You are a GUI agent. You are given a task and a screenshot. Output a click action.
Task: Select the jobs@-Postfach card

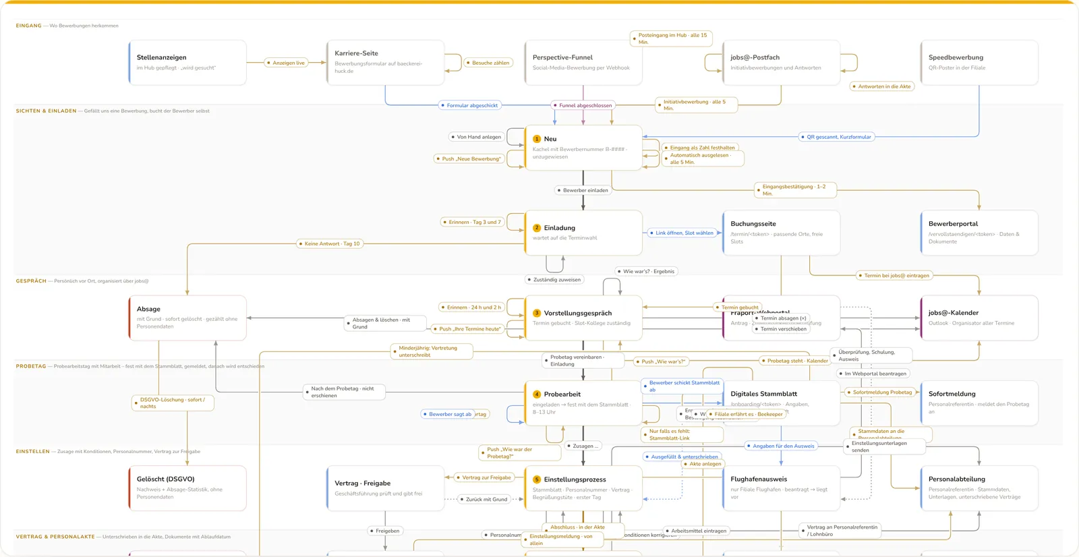[x=781, y=62]
